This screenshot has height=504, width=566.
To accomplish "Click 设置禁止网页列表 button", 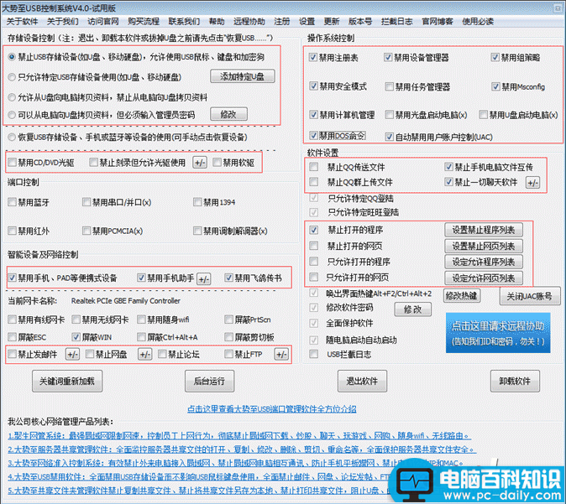I will pyautogui.click(x=484, y=247).
